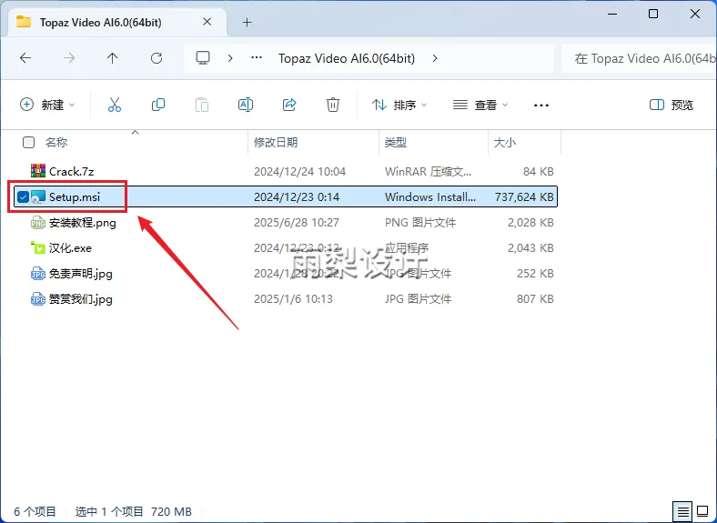Click the type Windows Install...

coord(430,197)
